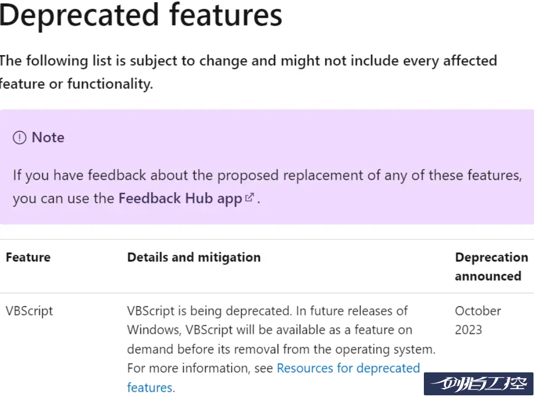Viewport: 534px width, 400px height.
Task: Select the VBScript cell in the Feature column
Action: click(29, 311)
